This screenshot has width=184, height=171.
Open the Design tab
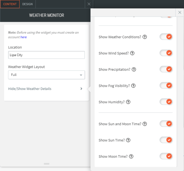coord(28,4)
